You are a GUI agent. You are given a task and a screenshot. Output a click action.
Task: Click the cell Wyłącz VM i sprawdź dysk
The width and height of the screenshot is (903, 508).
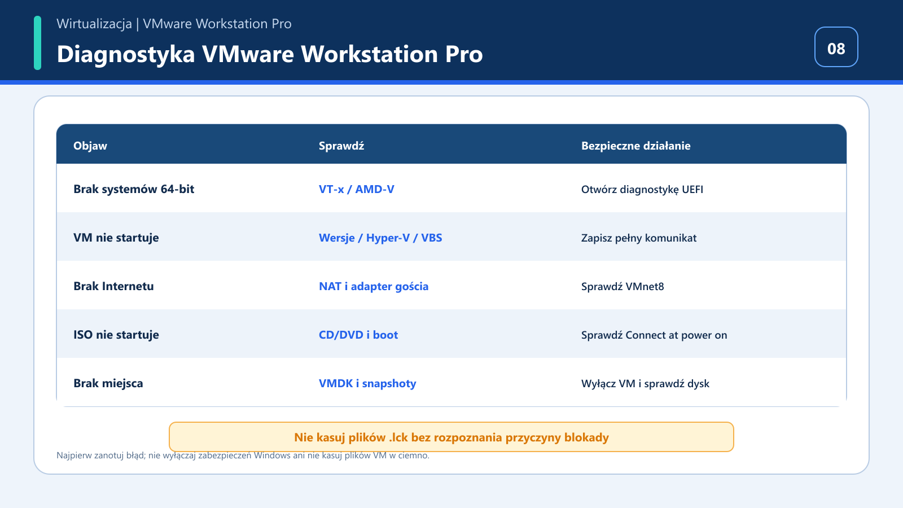tap(645, 384)
